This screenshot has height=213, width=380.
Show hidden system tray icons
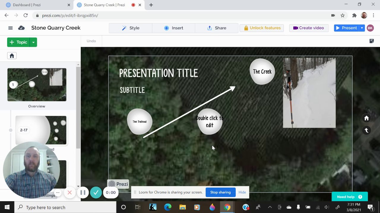coord(270,207)
